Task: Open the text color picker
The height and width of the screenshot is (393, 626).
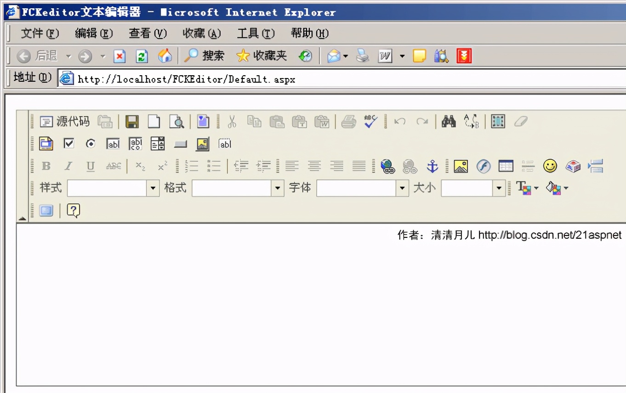Action: coord(527,188)
